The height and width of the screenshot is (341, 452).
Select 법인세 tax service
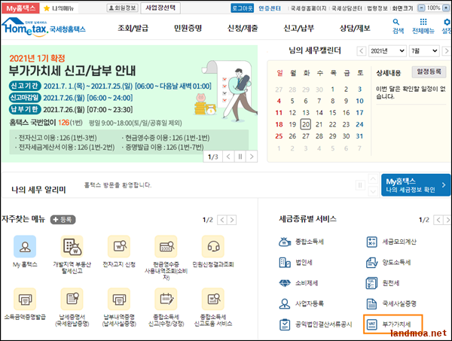295,263
